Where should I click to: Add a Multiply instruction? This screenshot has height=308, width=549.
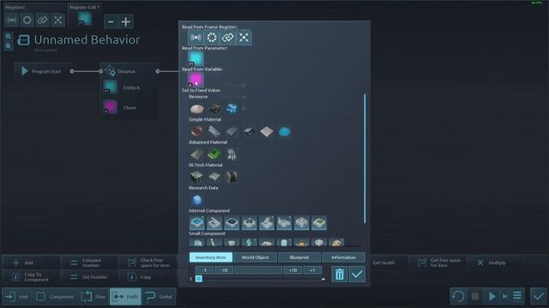coord(496,263)
